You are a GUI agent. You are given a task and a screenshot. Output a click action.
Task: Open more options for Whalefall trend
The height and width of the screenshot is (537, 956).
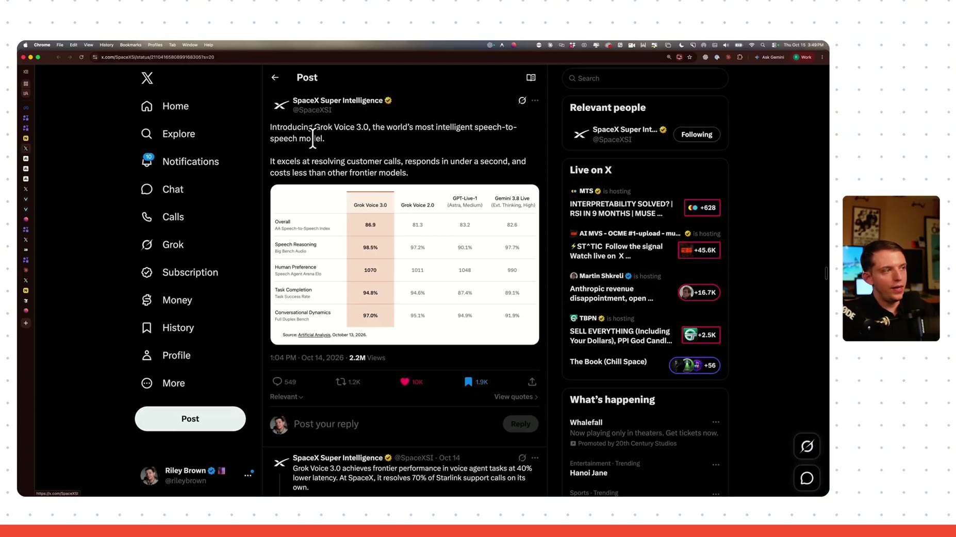716,422
